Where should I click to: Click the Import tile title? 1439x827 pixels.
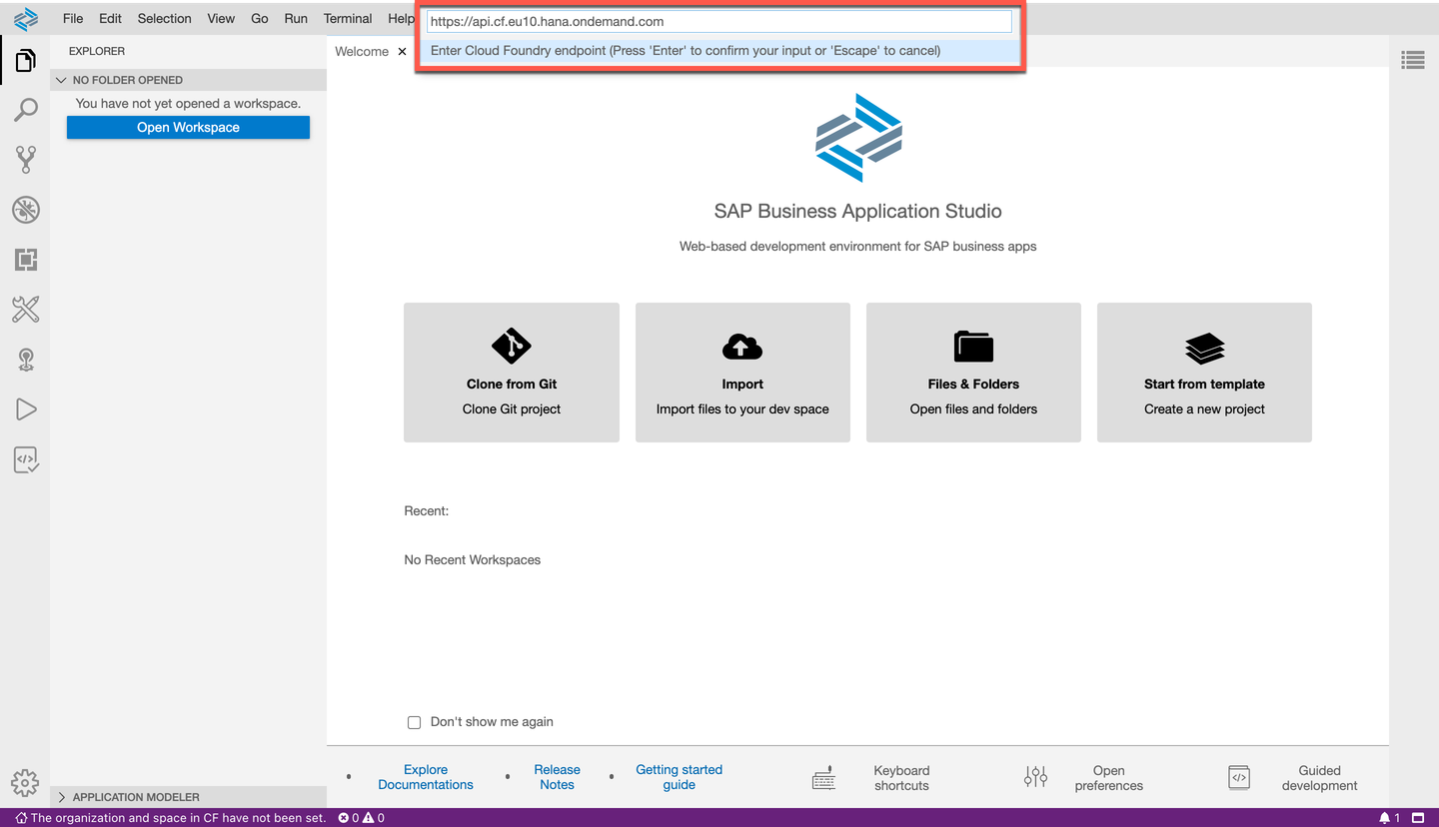click(742, 384)
